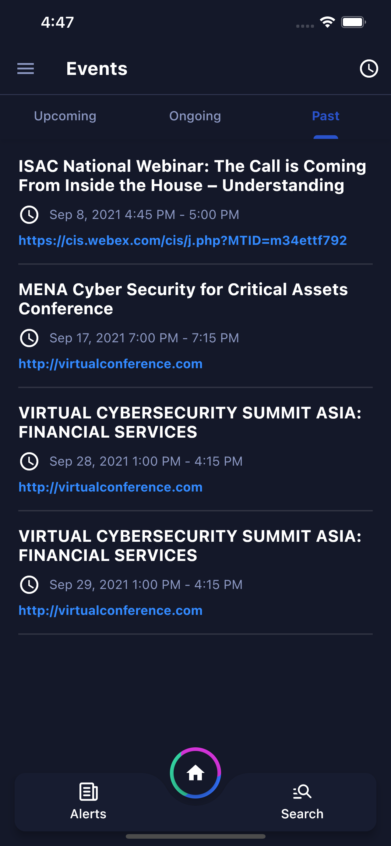Switch to the Ongoing tab
391x846 pixels.
pos(195,116)
